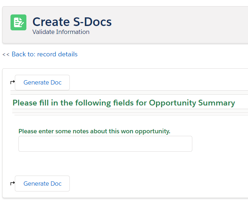Focus the won opportunity notes text box
The height and width of the screenshot is (207, 248).
[x=105, y=144]
